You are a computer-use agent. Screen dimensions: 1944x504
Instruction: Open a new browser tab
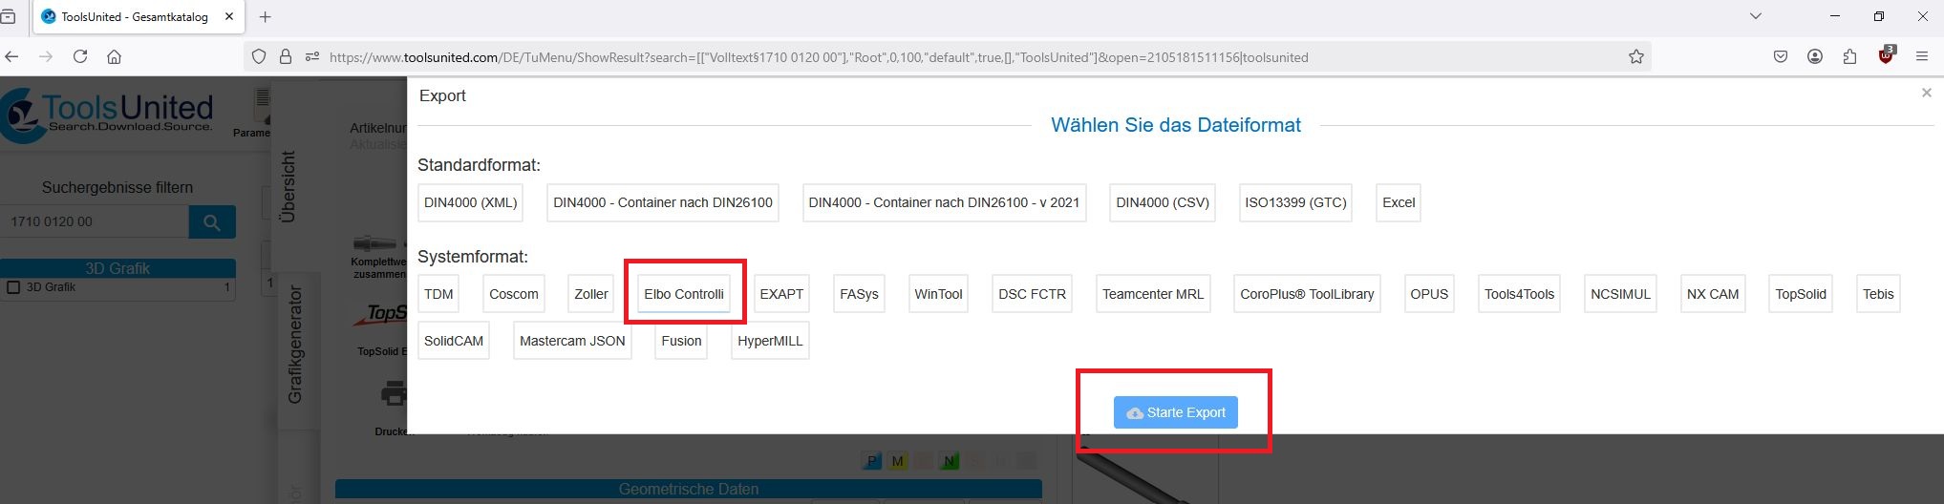click(x=266, y=17)
